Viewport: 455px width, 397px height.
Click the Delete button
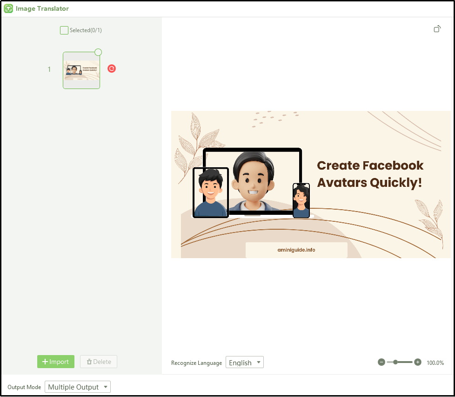[x=98, y=362]
